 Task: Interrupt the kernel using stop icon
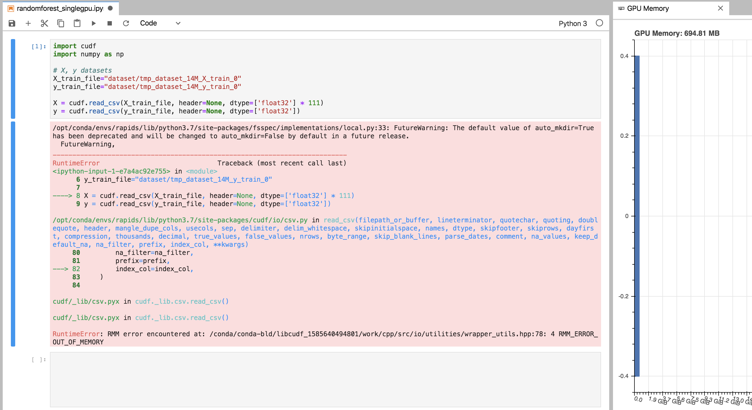click(x=109, y=23)
